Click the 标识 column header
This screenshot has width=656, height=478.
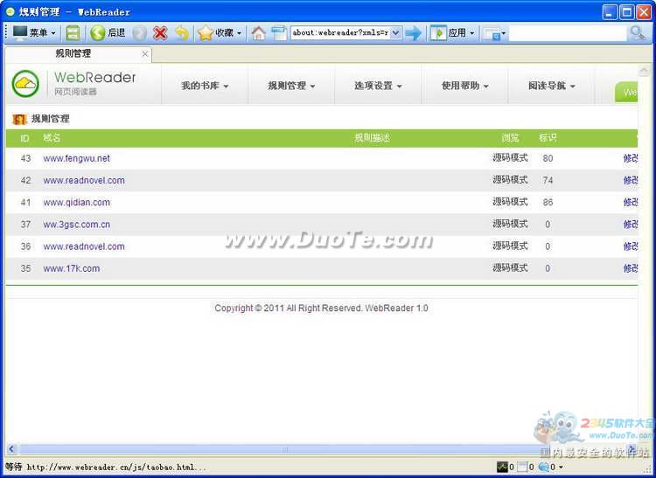click(548, 138)
